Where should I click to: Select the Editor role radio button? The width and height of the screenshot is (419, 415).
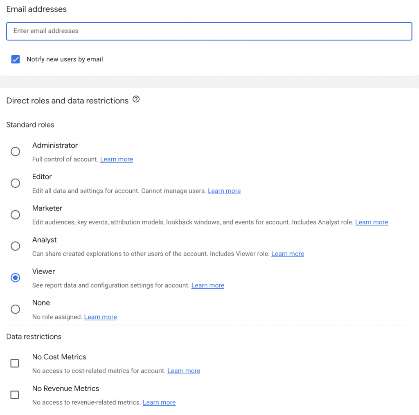[16, 183]
